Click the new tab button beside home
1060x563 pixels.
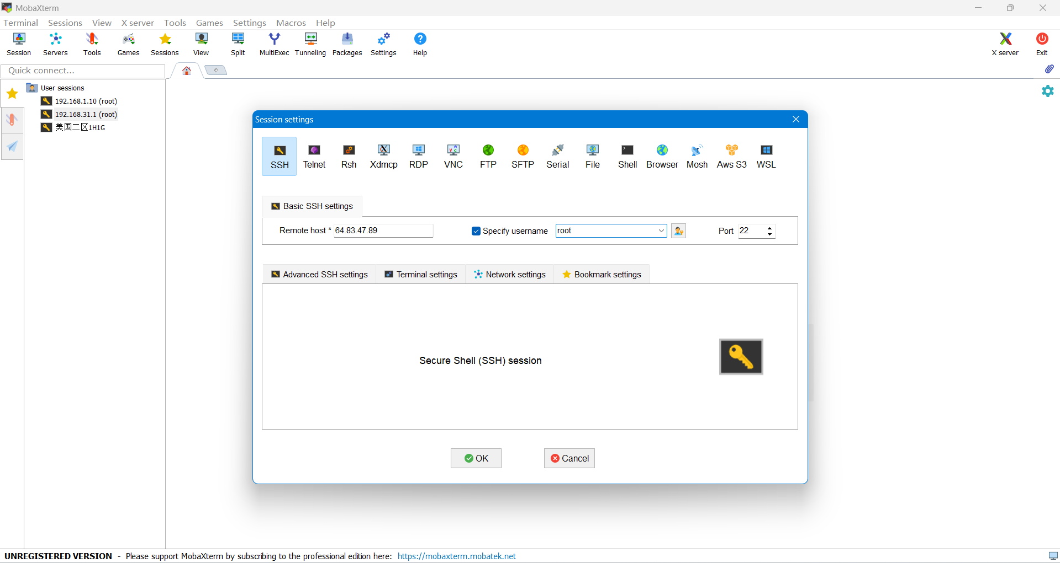(216, 70)
